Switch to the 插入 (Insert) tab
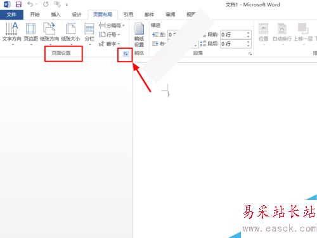The image size is (317, 238). pyautogui.click(x=56, y=15)
